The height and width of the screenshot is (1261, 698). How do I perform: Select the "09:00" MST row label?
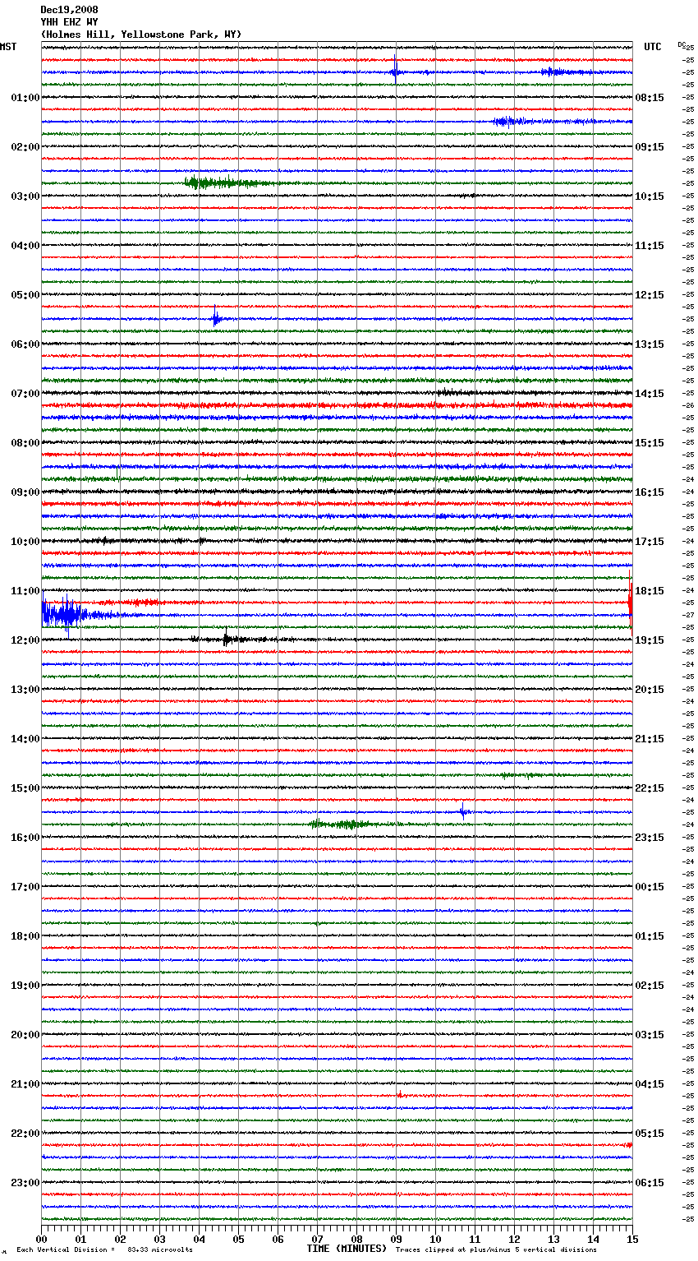[25, 492]
